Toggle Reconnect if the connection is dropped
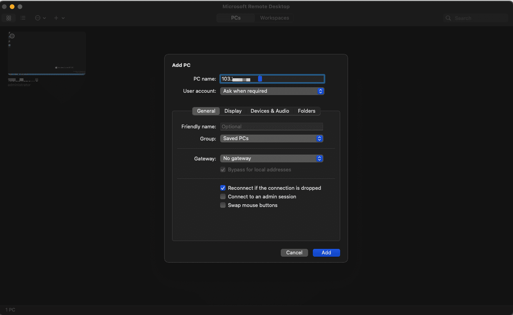 point(223,188)
